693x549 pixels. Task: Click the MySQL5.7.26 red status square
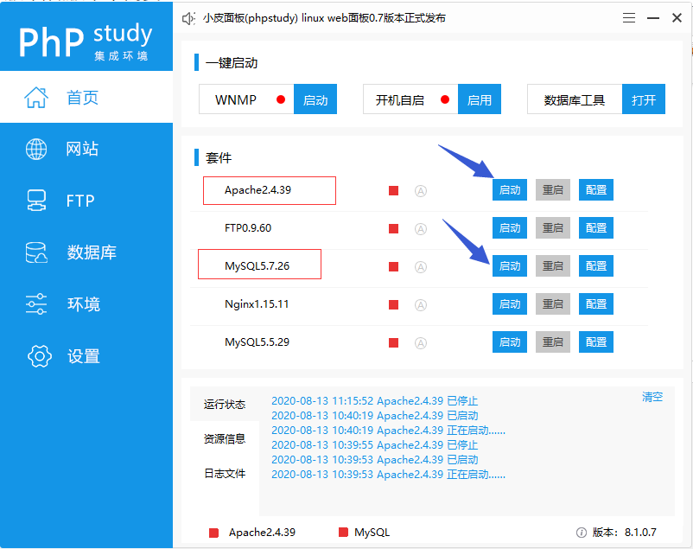[x=393, y=267]
